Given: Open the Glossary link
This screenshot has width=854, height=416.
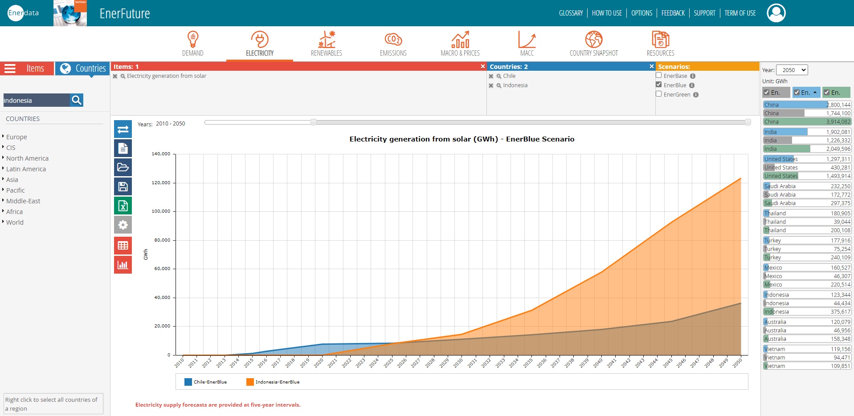Looking at the screenshot, I should [571, 13].
